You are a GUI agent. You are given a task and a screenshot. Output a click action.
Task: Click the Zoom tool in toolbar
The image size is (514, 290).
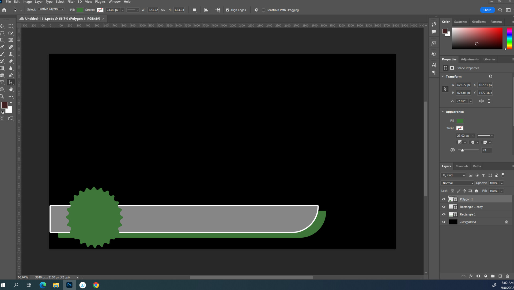click(x=2, y=96)
